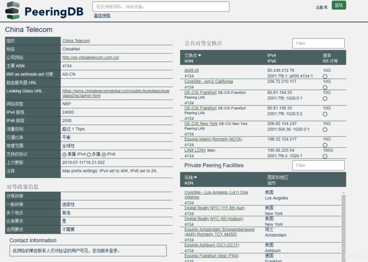368x262 pixels.
Task: Click the speed / RS peer column header
Action: pos(330,58)
